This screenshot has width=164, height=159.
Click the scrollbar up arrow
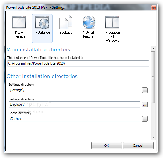pos(153,49)
